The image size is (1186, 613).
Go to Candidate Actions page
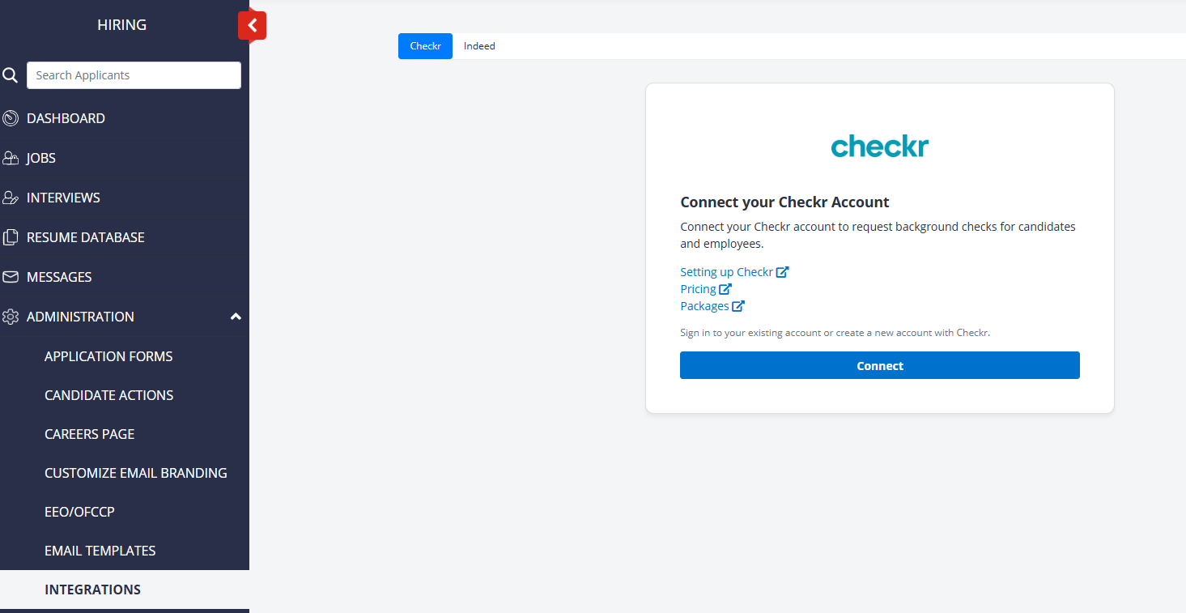pyautogui.click(x=109, y=395)
